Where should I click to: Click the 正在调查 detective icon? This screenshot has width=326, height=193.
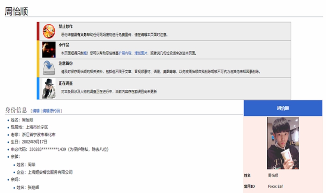coord(49,88)
